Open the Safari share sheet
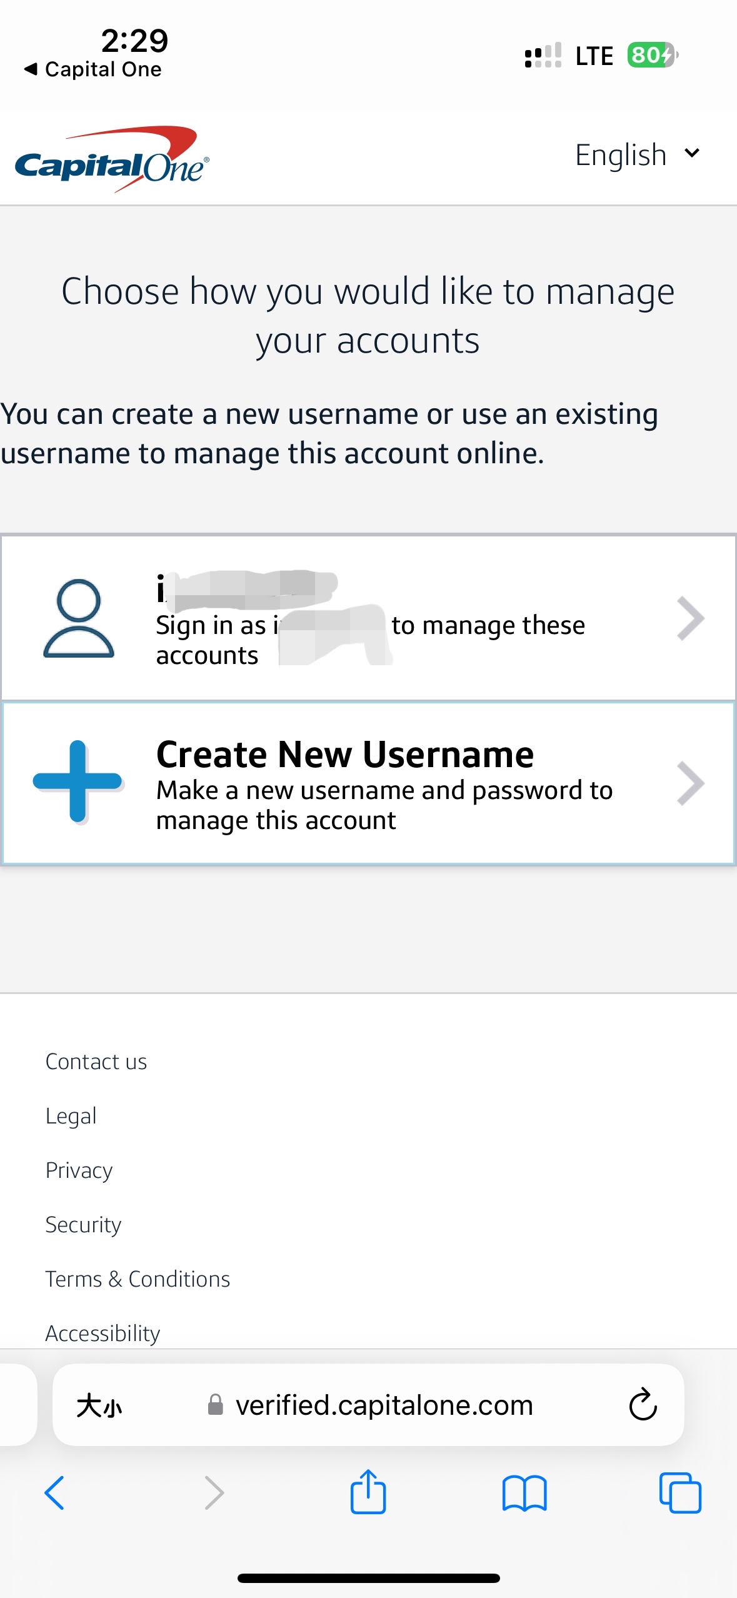This screenshot has width=737, height=1598. [368, 1491]
